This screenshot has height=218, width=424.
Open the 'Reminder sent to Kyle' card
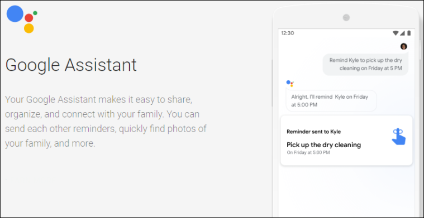point(346,141)
